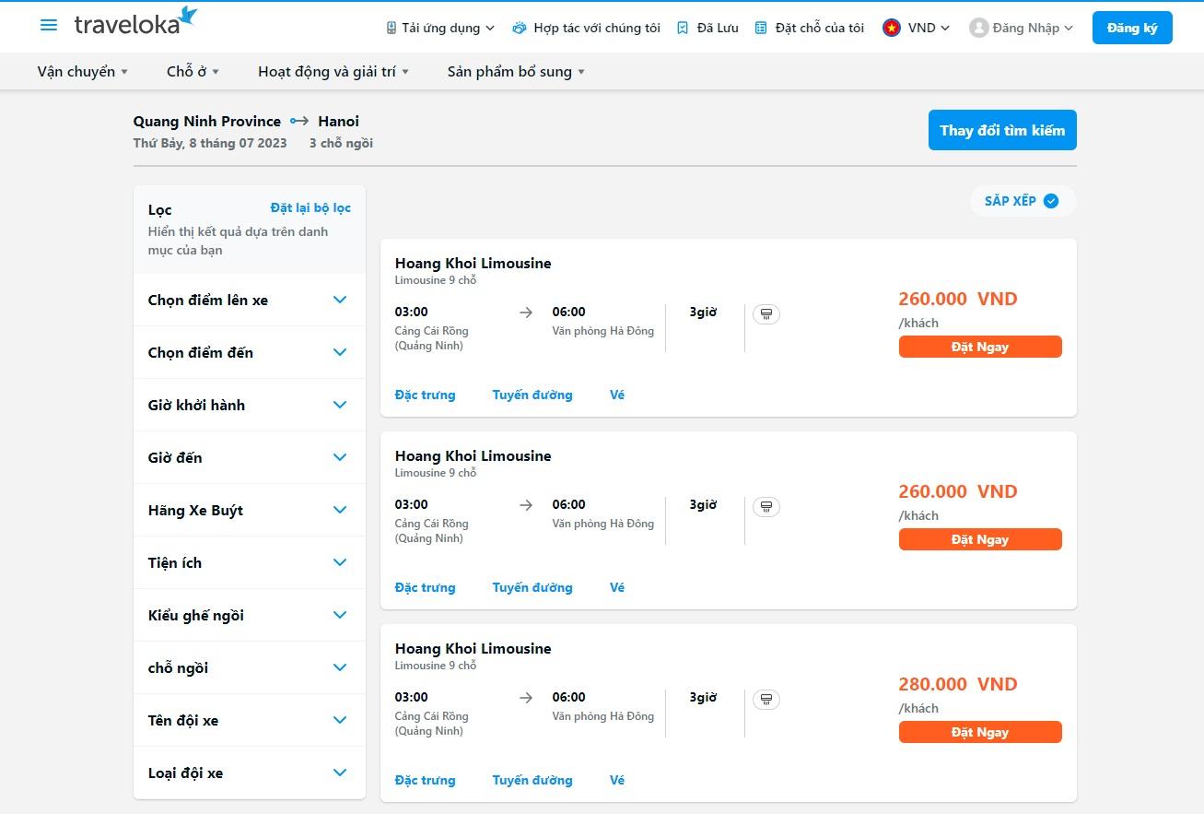Open Đặc trưng tab of first result
This screenshot has width=1204, height=814.
[x=425, y=395]
